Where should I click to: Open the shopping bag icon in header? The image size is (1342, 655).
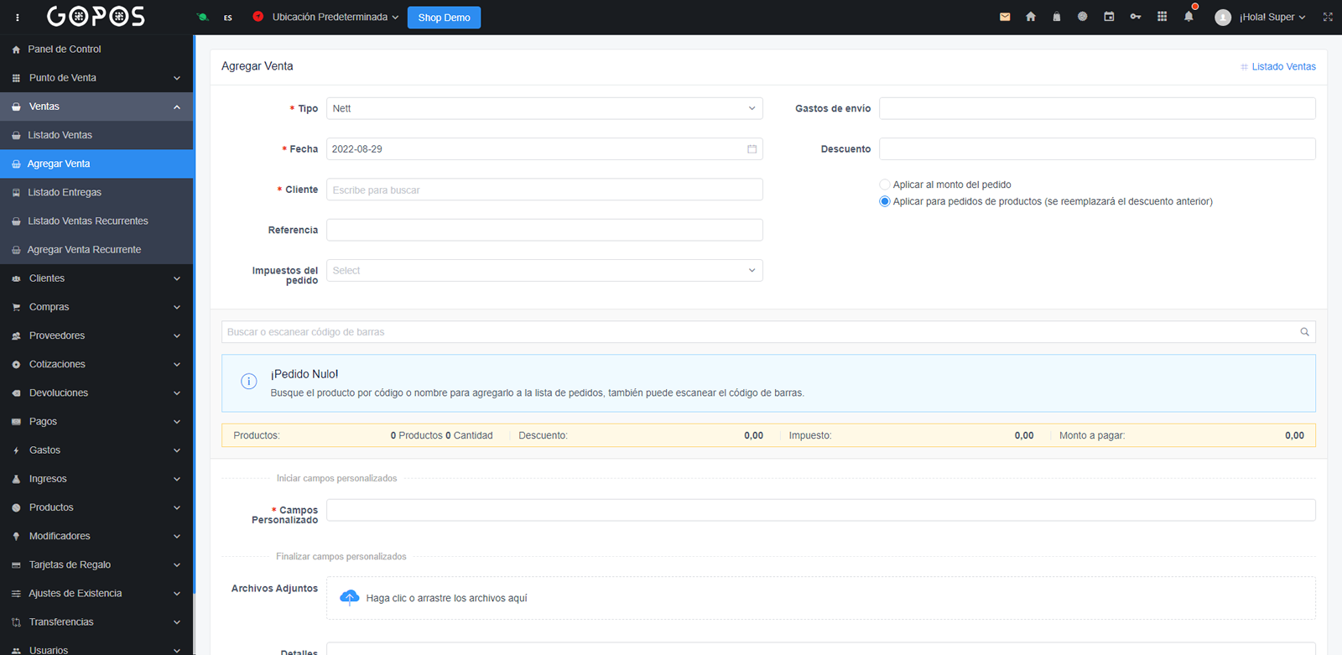click(1056, 17)
